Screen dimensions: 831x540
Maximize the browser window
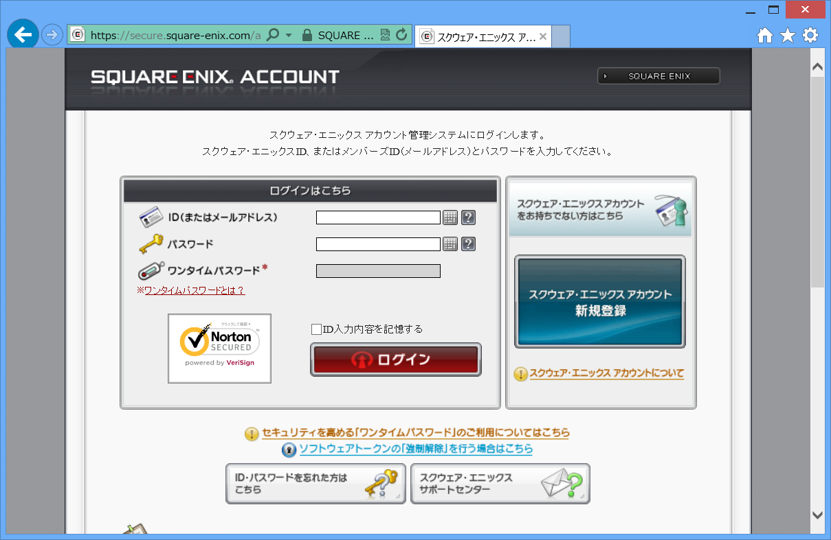774,10
